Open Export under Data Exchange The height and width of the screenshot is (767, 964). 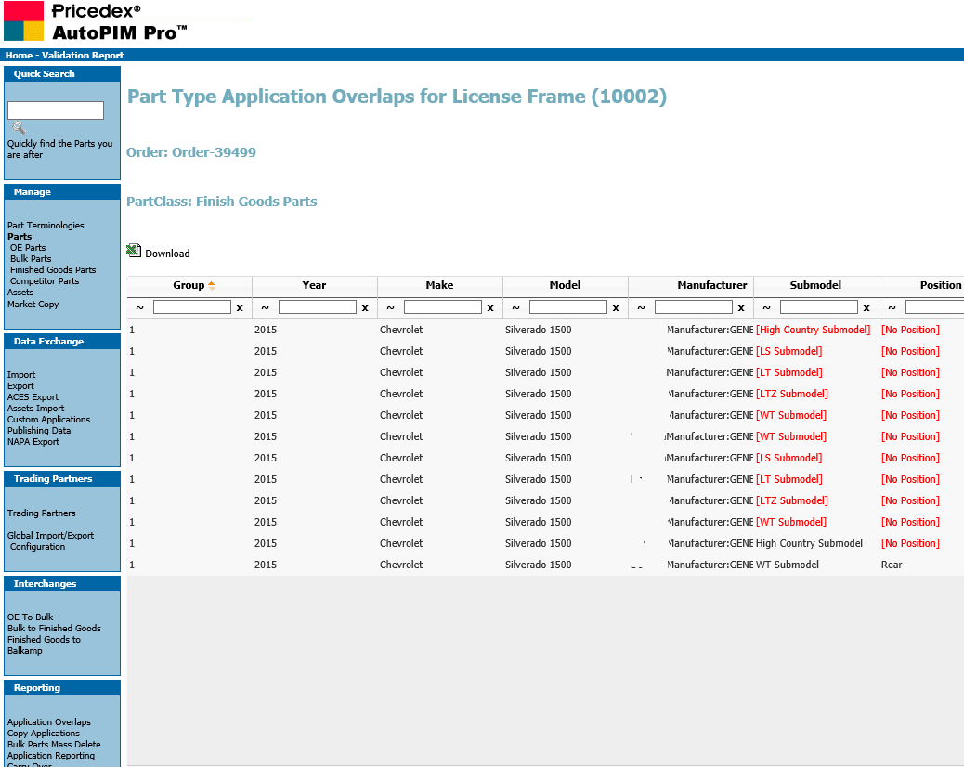point(21,386)
